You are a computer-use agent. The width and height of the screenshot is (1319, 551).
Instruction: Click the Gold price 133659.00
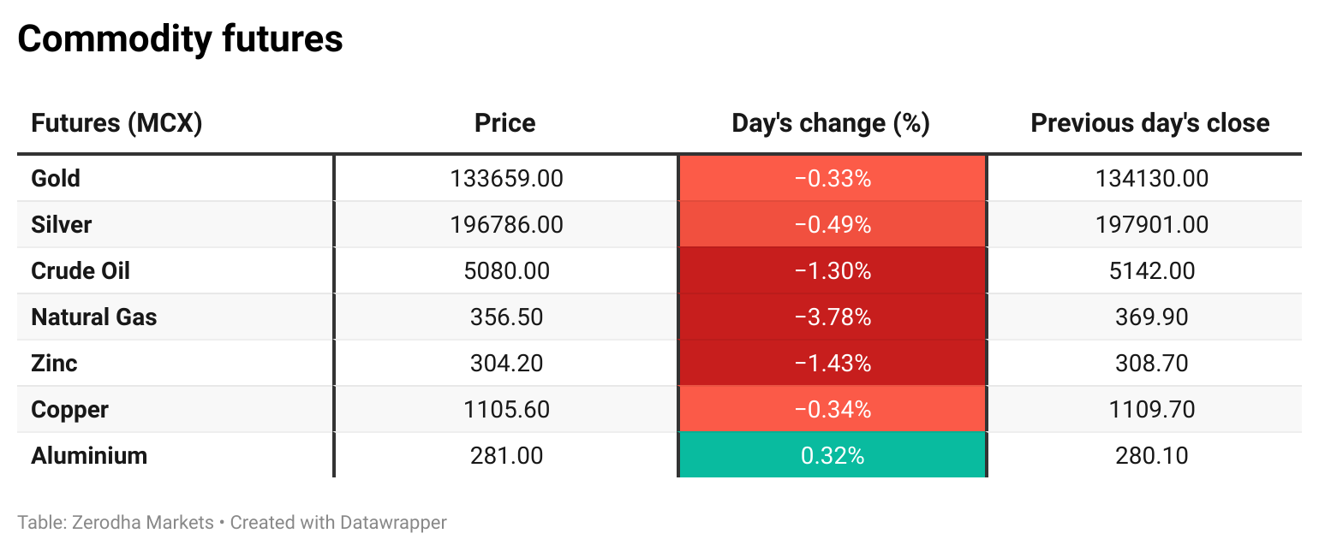506,179
